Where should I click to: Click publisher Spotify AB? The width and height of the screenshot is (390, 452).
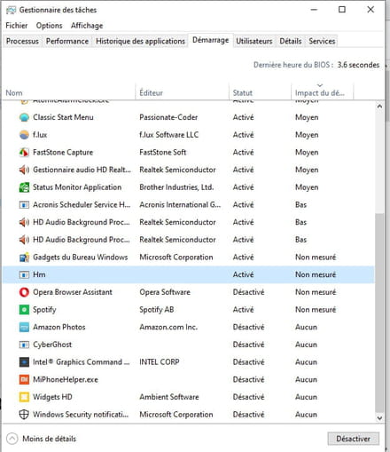click(157, 310)
